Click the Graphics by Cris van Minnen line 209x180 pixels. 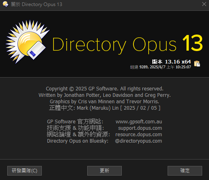(x=104, y=102)
